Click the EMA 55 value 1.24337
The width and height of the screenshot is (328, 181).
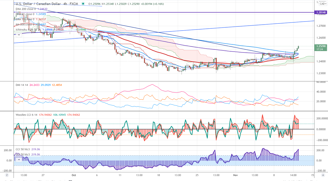[41, 19]
